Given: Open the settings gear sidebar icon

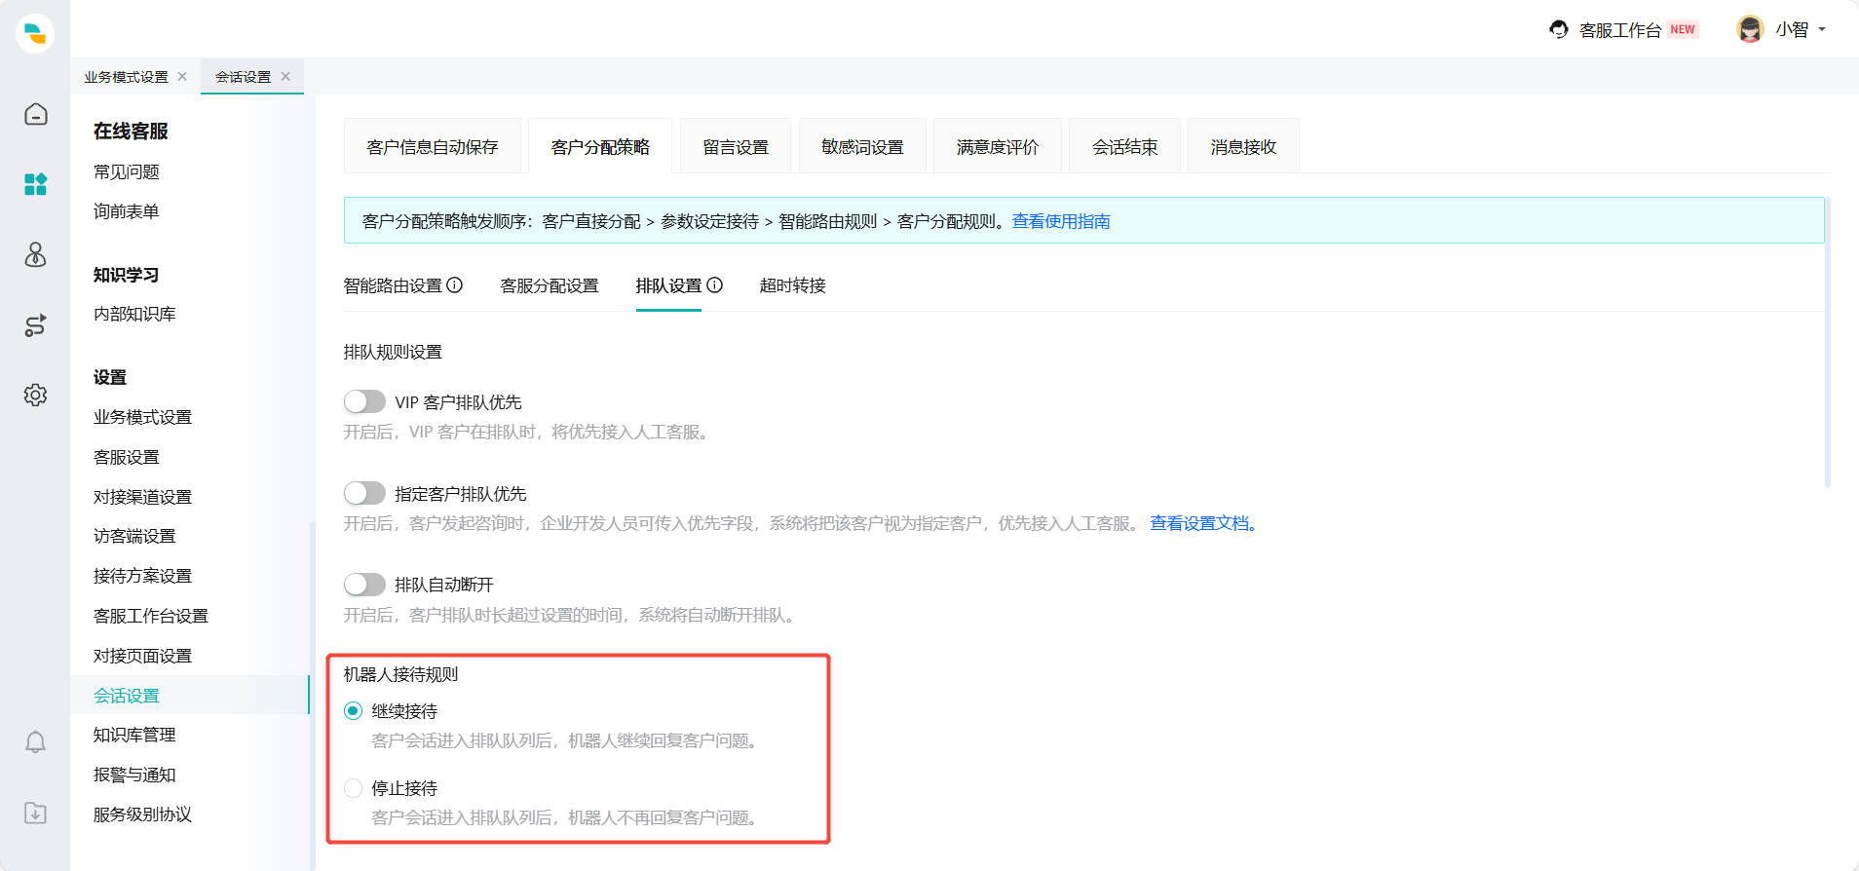Looking at the screenshot, I should (35, 395).
